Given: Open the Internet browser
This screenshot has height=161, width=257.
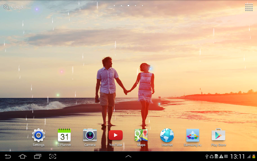Looking at the screenshot, I should pos(167,135).
